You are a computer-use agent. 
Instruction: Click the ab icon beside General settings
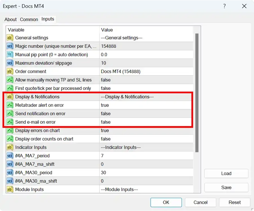(10, 38)
